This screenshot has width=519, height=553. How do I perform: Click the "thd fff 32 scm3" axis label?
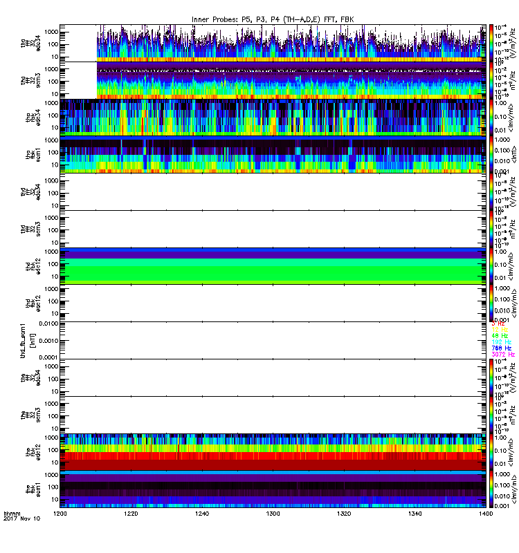(x=30, y=229)
